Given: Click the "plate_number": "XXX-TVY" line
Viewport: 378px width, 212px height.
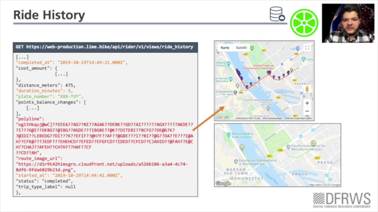Looking at the screenshot, I should click(x=49, y=97).
